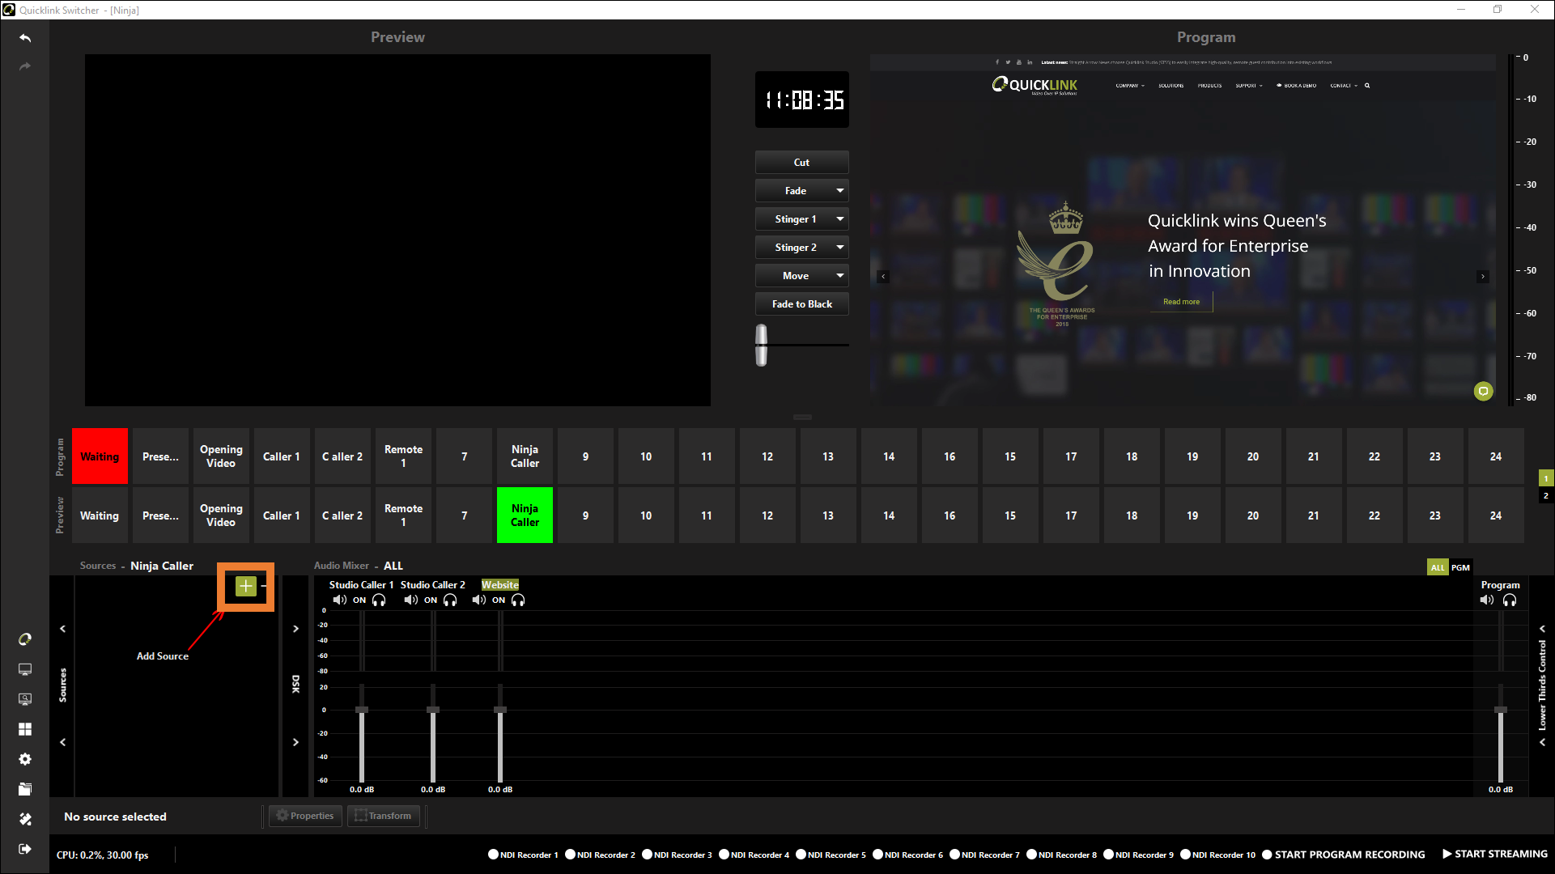Mute Studio Caller 1 speaker icon
Image resolution: width=1555 pixels, height=874 pixels.
pyautogui.click(x=339, y=600)
